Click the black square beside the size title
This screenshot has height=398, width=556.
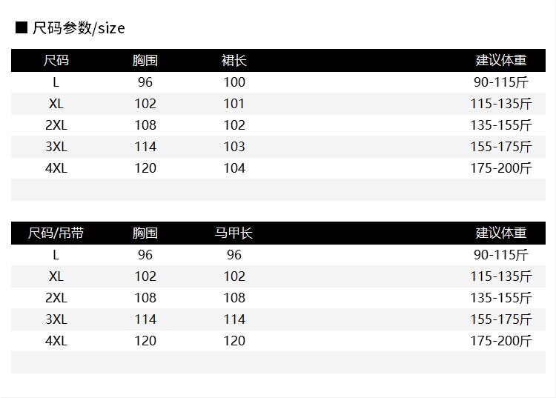click(21, 28)
